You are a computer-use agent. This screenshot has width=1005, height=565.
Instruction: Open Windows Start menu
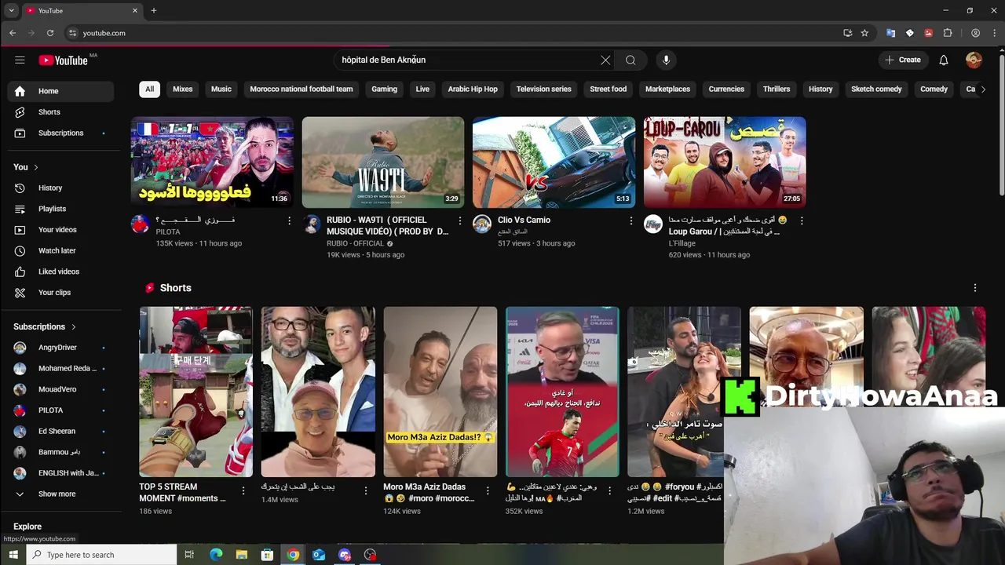tap(13, 555)
